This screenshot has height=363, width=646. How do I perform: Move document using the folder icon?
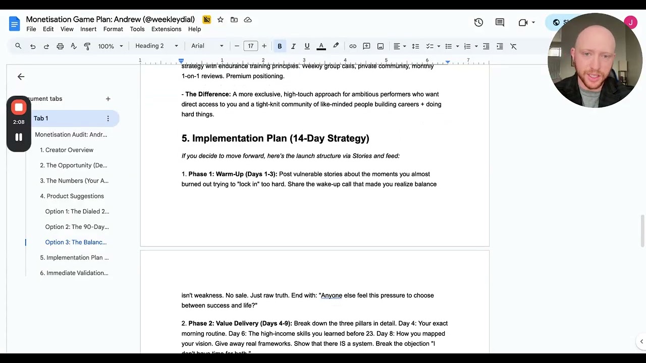[234, 20]
